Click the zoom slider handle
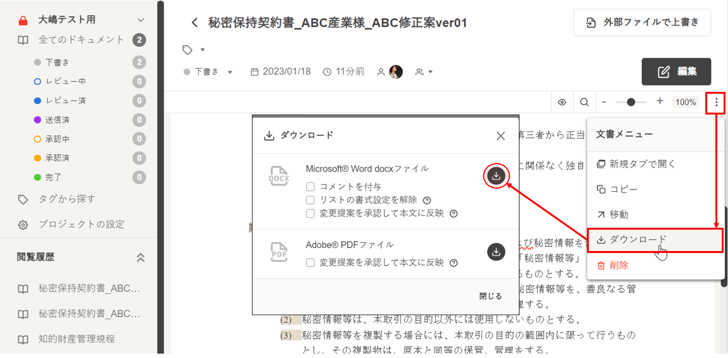The image size is (728, 358). tap(631, 102)
